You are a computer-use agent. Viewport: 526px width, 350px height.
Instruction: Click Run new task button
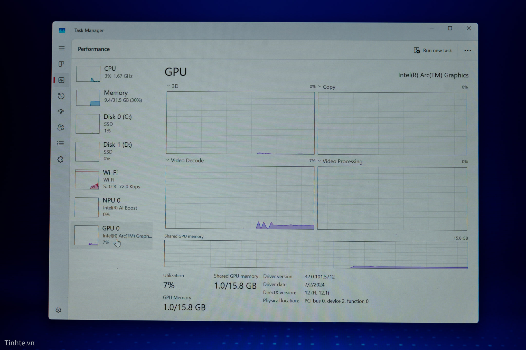(x=433, y=50)
